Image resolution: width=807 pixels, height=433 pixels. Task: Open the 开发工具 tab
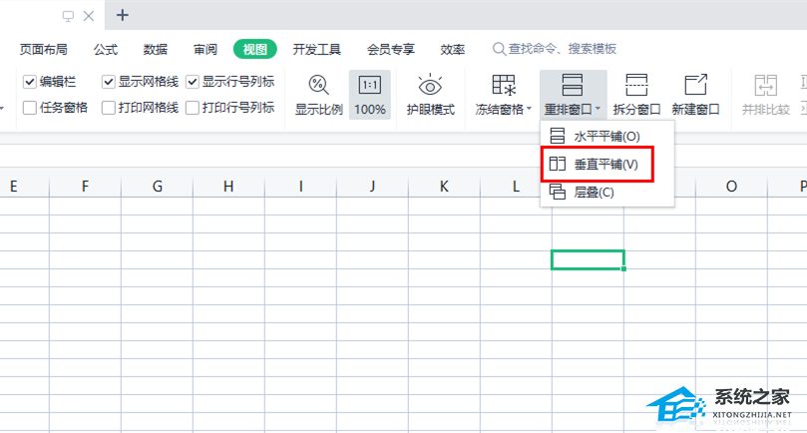pos(316,50)
